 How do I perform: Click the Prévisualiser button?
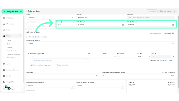tap(152, 11)
